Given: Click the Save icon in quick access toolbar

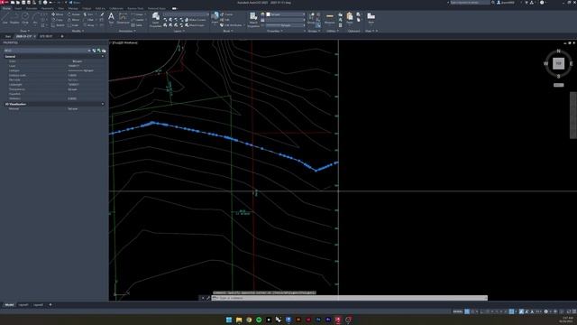Looking at the screenshot, I should pos(23,3).
